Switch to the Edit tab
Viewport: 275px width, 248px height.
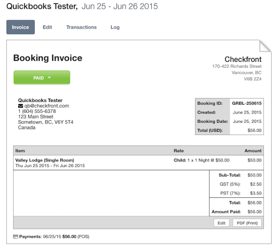[47, 27]
